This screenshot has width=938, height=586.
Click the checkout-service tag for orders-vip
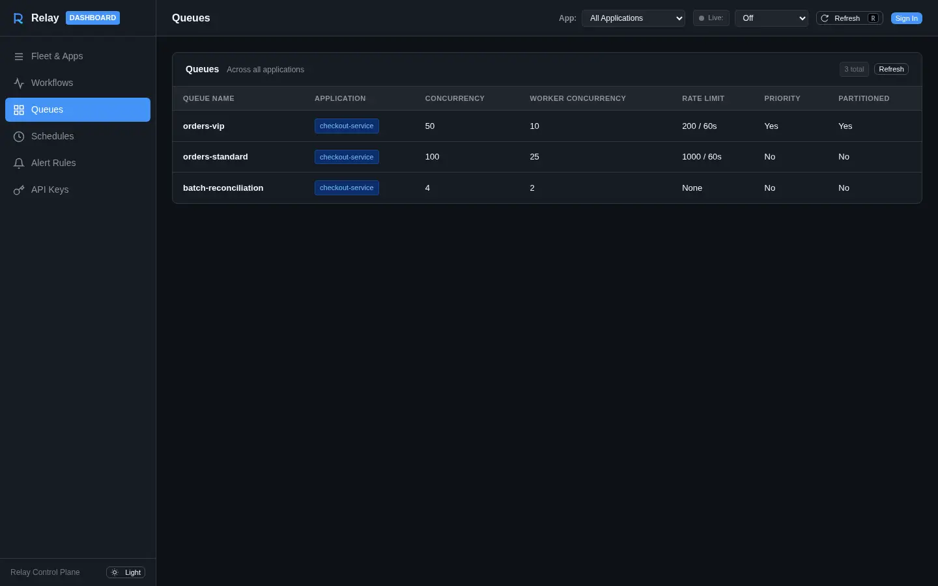pyautogui.click(x=347, y=126)
